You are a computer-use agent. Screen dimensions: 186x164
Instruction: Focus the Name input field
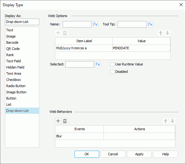coord(77,24)
